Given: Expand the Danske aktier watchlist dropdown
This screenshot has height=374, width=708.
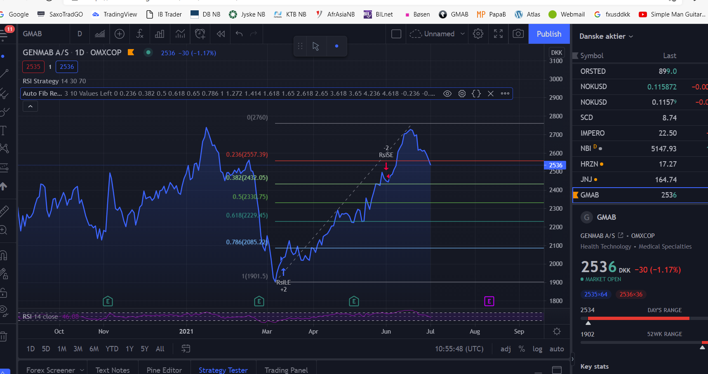Looking at the screenshot, I should pyautogui.click(x=606, y=36).
